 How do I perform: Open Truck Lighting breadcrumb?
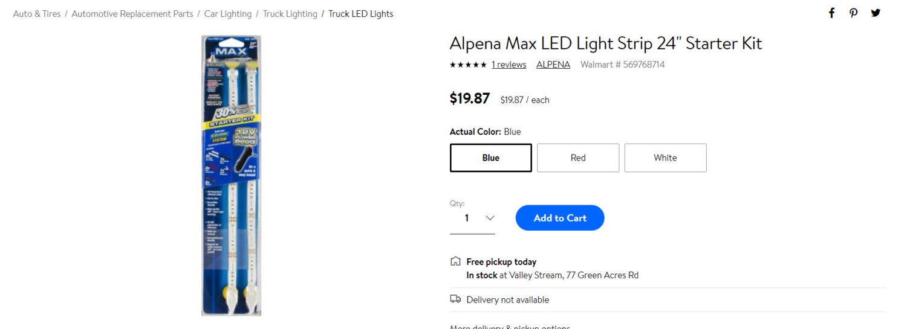click(x=290, y=14)
